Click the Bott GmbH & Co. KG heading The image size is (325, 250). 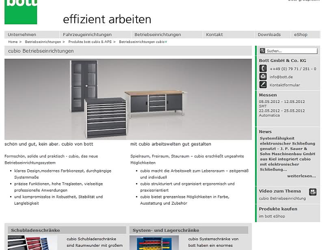click(282, 61)
